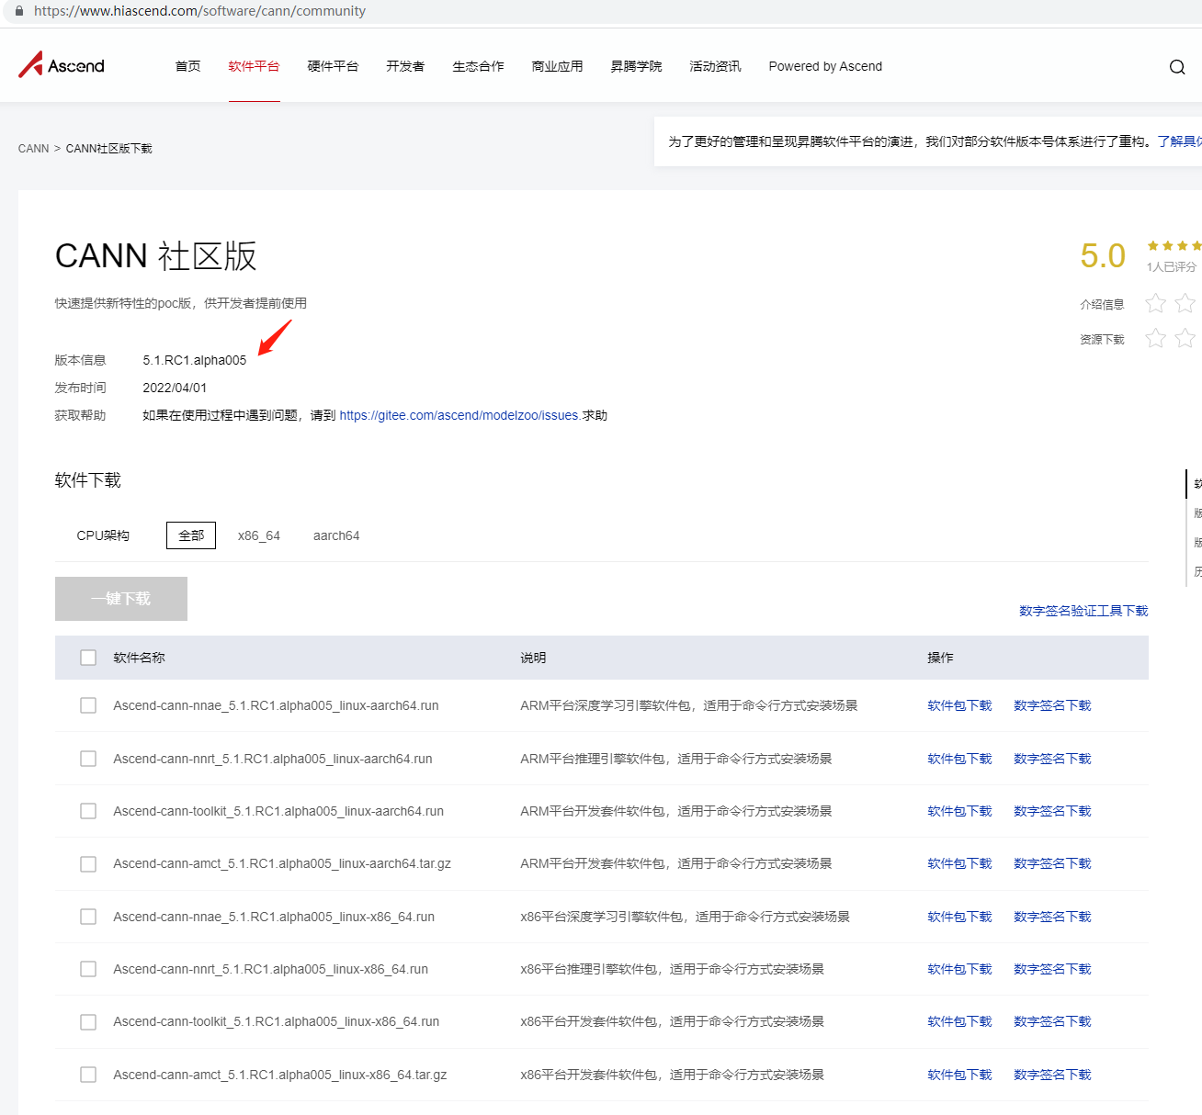Open the 活动资讯 menu
The height and width of the screenshot is (1115, 1202).
tap(716, 66)
